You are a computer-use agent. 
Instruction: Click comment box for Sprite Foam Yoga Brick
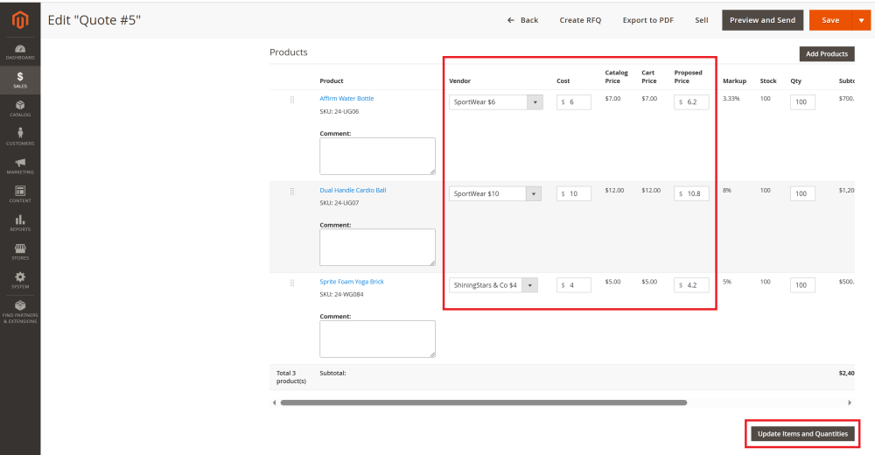(x=377, y=339)
